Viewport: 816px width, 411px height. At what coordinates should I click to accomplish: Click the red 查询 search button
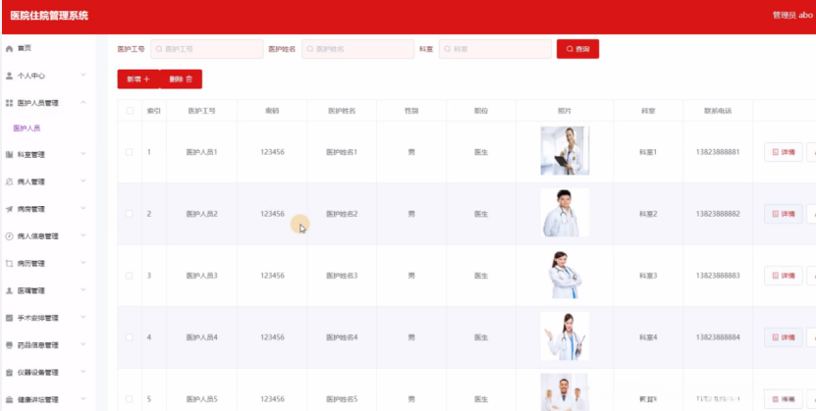[x=577, y=49]
